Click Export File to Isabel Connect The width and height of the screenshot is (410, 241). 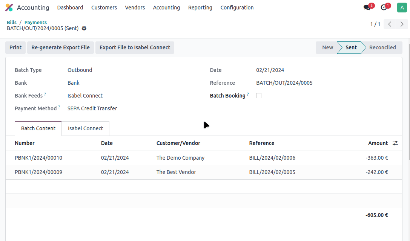coord(135,47)
